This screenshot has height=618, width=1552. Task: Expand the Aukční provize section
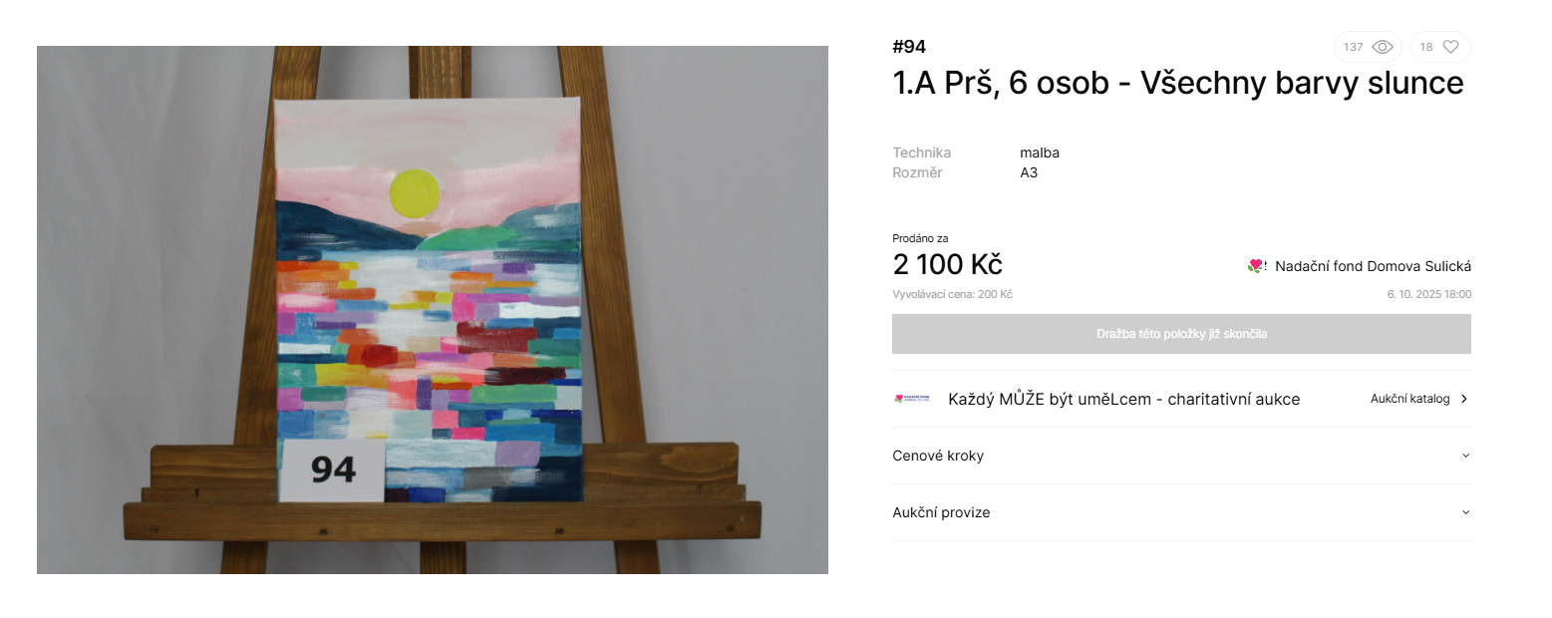(x=1181, y=512)
